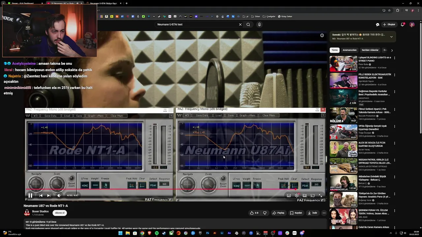This screenshot has height=237, width=422.
Task: Clear the search box text
Action: tap(240, 24)
